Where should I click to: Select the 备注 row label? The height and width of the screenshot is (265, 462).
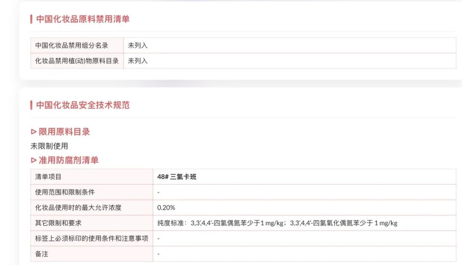coord(42,253)
